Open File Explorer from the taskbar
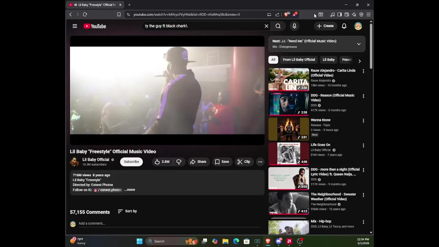This screenshot has width=439, height=247. click(x=225, y=241)
